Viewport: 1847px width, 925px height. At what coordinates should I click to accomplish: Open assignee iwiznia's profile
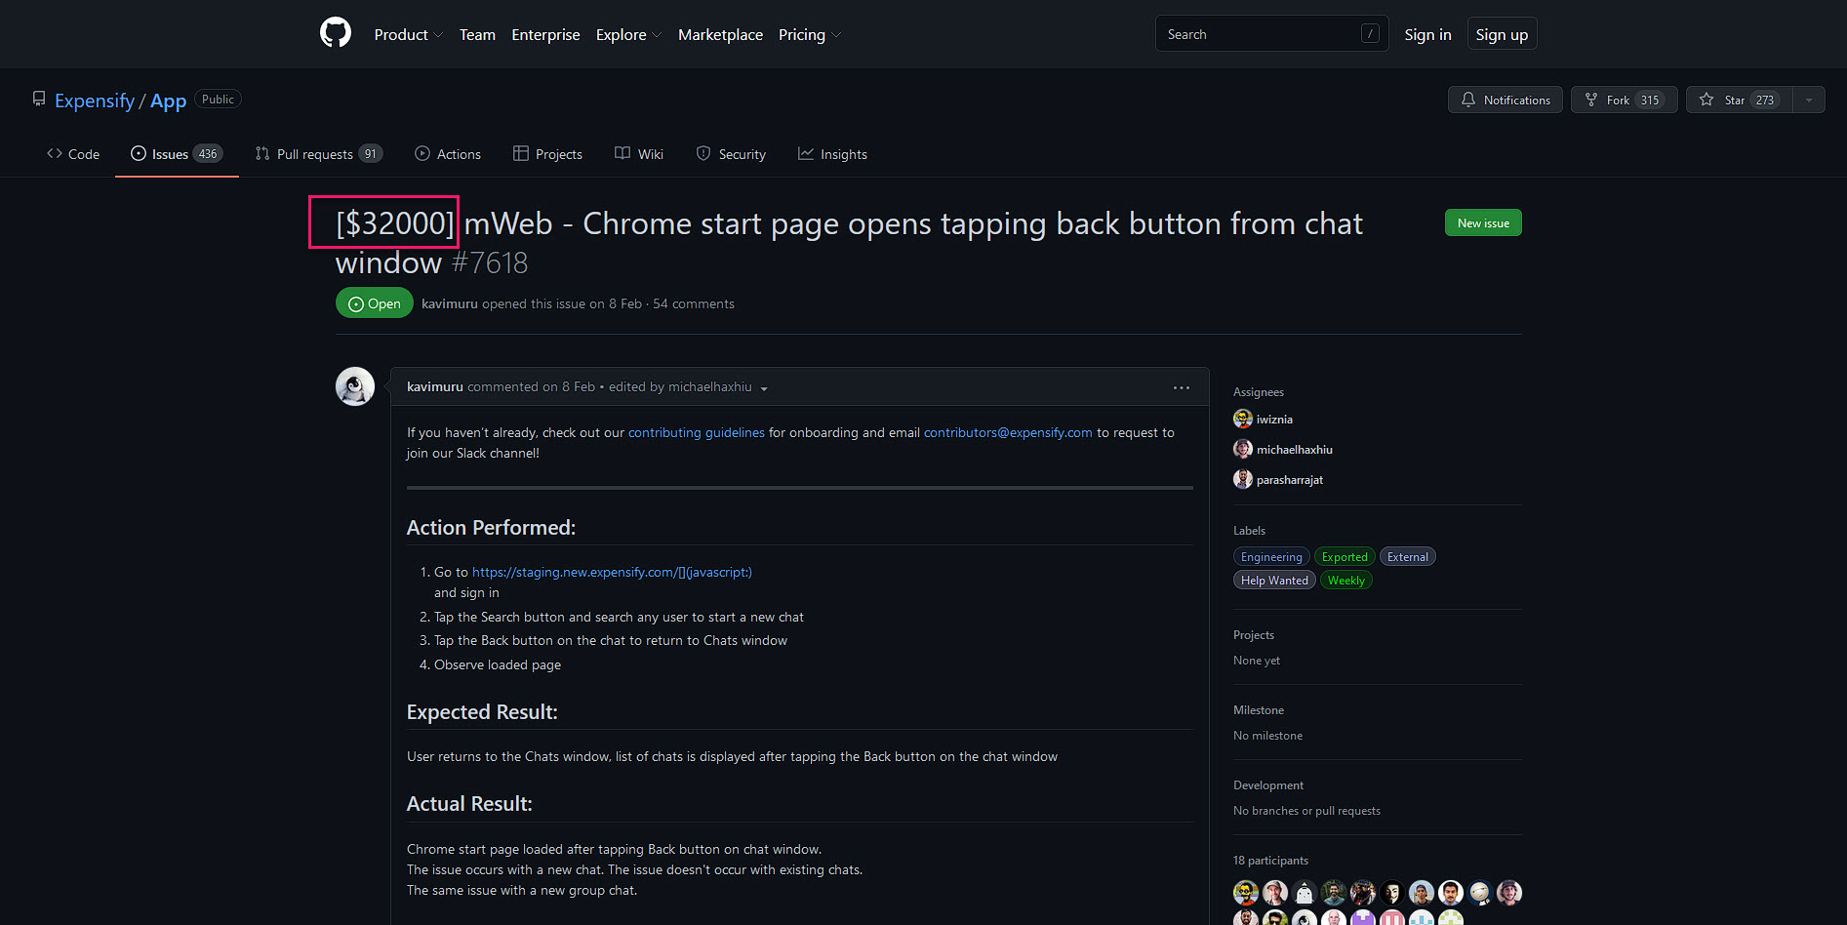pos(1274,420)
